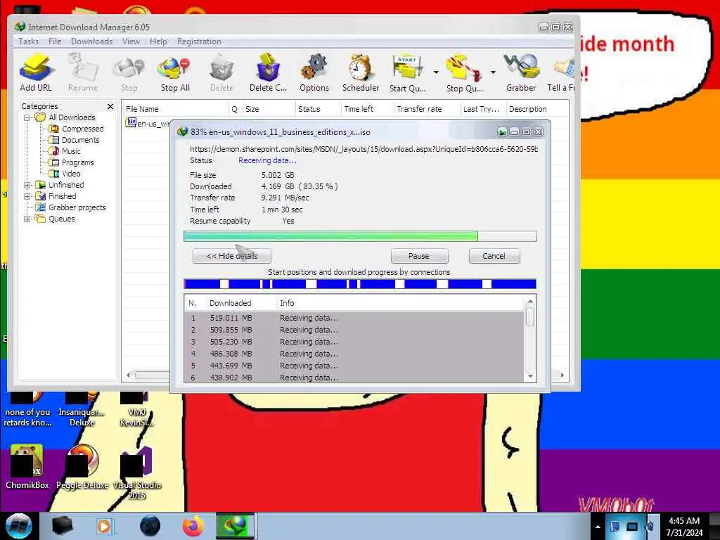Expand the Unfinished category node
Screen dimensions: 720x540
[x=27, y=185]
